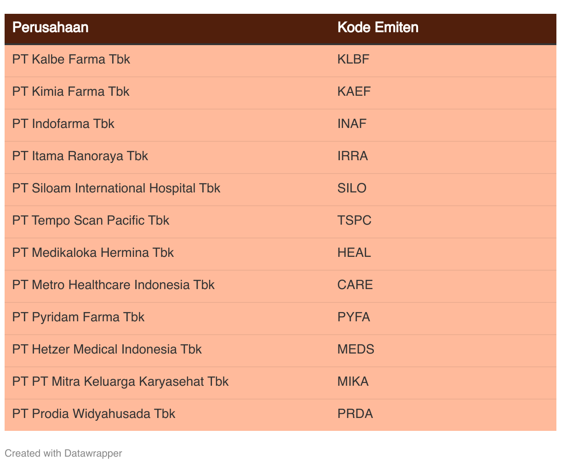Click the SILO ticker code
Image resolution: width=561 pixels, height=464 pixels.
click(x=352, y=188)
